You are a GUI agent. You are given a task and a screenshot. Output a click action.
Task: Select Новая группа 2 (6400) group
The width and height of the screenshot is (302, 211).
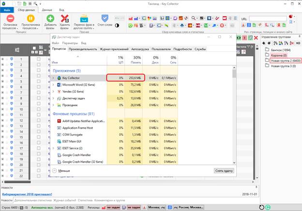click(x=286, y=60)
